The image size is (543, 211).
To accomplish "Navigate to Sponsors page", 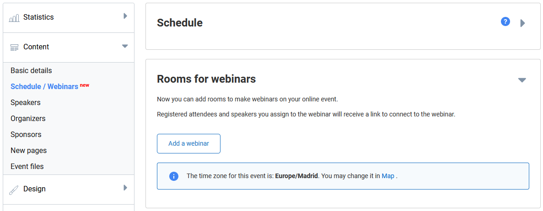I will (x=26, y=135).
